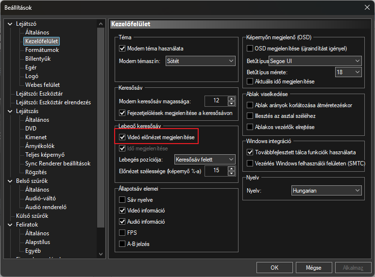Decrease Előnézet szélessége with down arrow
Screen dimensions: 375x277
click(231, 174)
